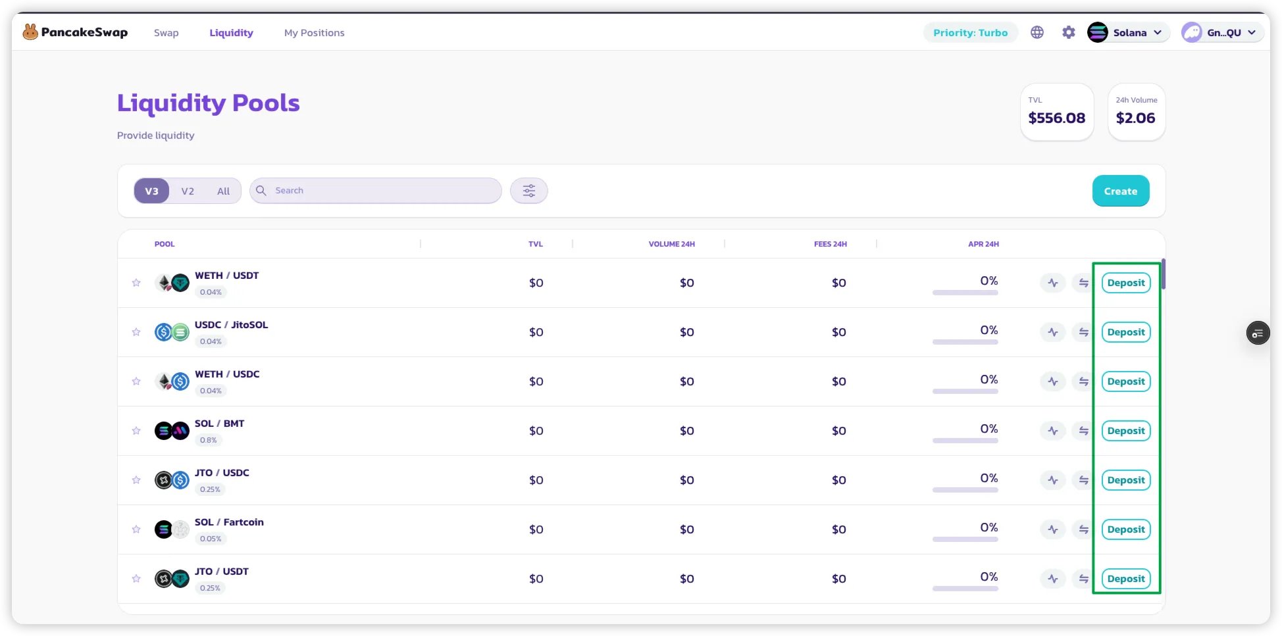Image resolution: width=1282 pixels, height=636 pixels.
Task: Toggle favorite star for JTO / USDT
Action: point(136,579)
